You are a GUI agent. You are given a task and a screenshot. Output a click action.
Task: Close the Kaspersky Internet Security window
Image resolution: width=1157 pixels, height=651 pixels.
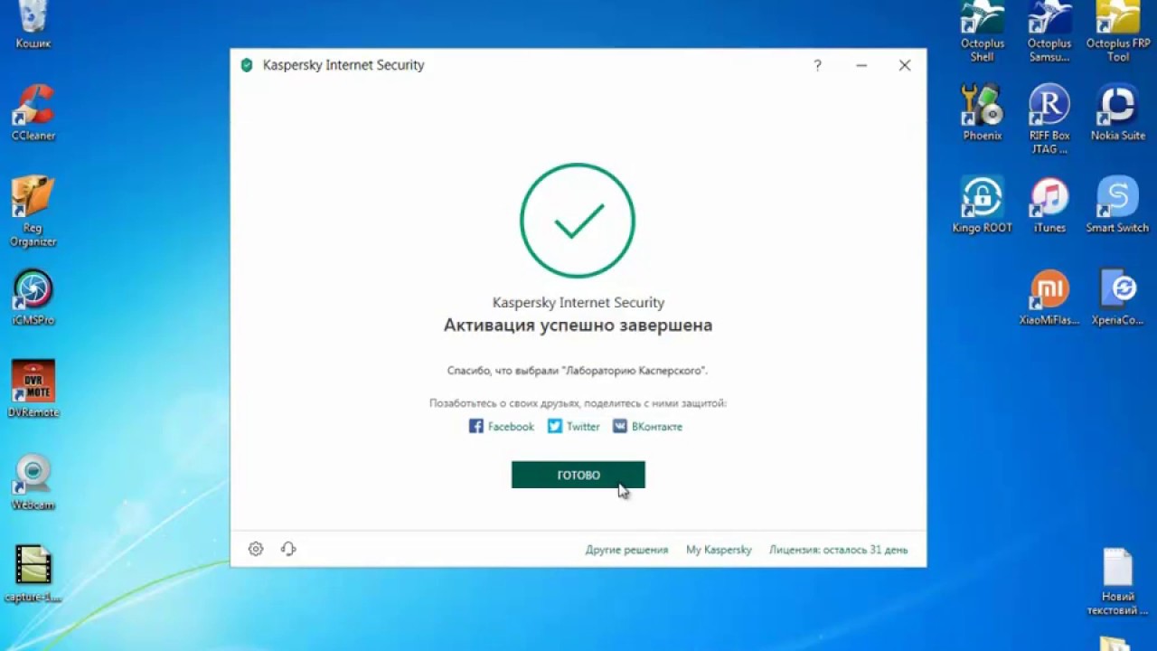905,65
